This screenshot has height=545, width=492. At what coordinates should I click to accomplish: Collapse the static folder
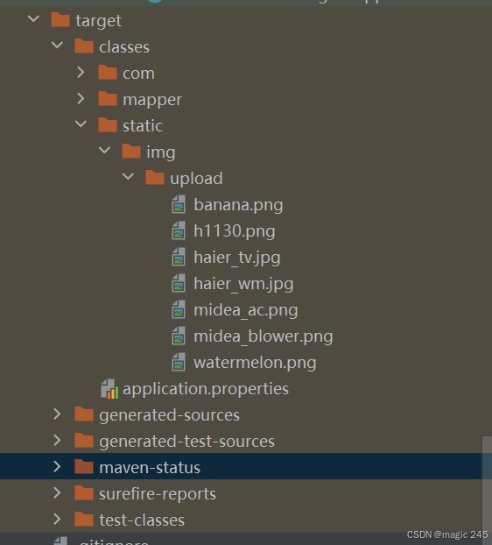point(81,124)
